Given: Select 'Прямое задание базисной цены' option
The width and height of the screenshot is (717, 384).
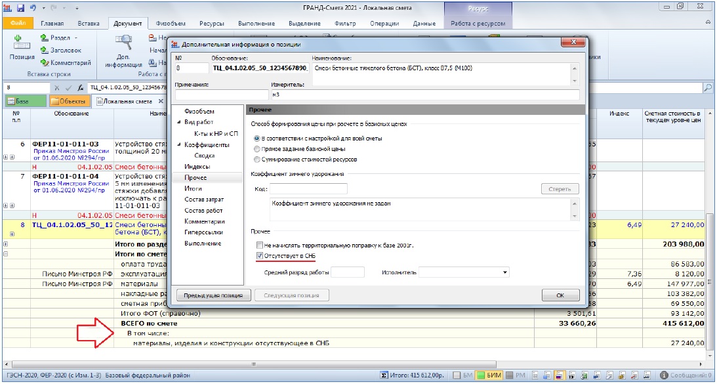Looking at the screenshot, I should pos(257,149).
